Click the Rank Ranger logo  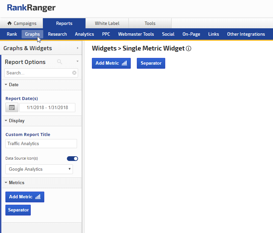coord(31,8)
